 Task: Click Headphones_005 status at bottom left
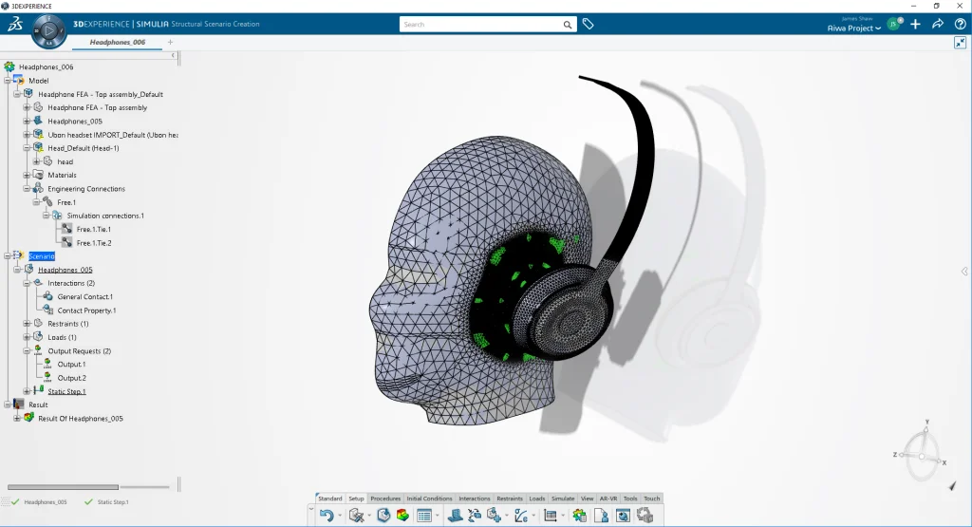click(x=45, y=501)
